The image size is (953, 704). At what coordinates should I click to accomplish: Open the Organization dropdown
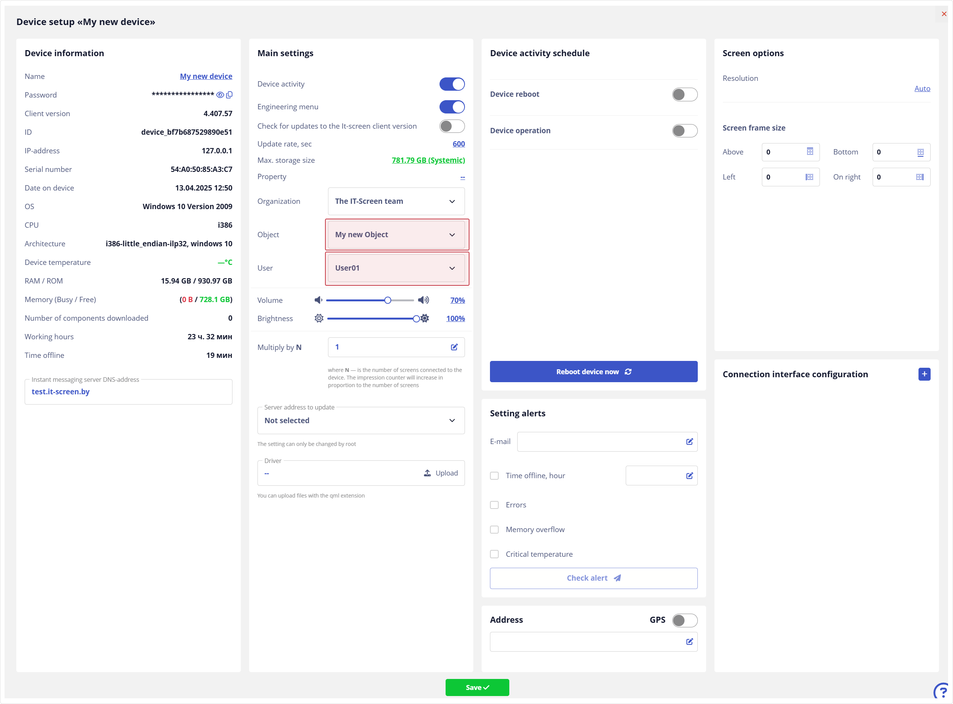click(x=396, y=202)
